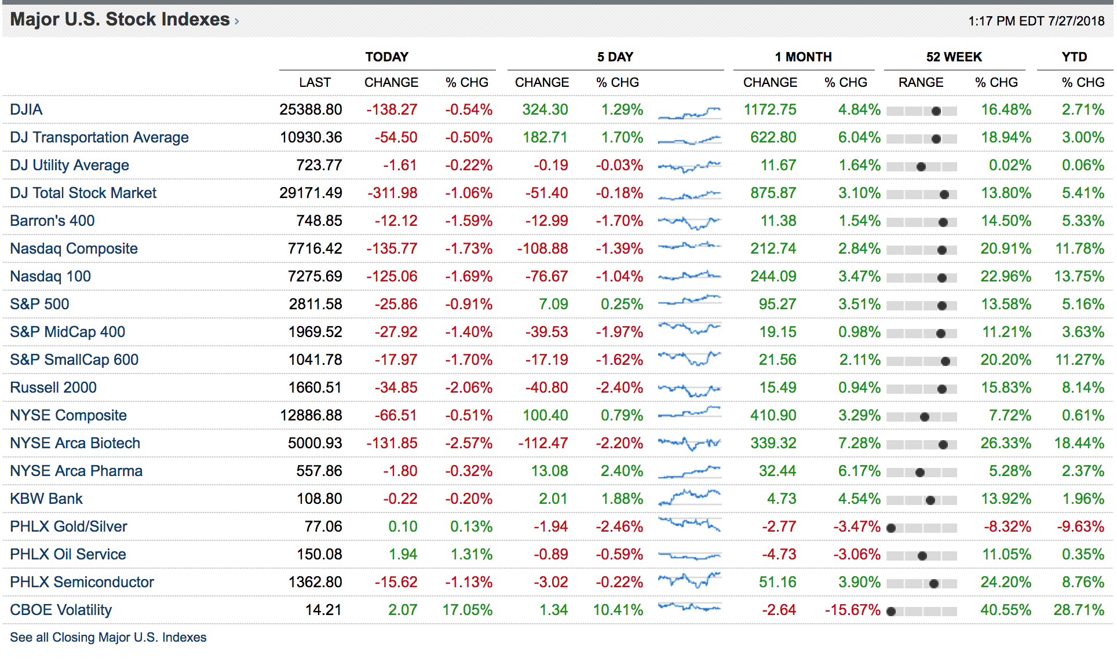The image size is (1117, 666).
Task: Click NYSE Arca Pharma 5-day change 13.08
Action: click(550, 471)
